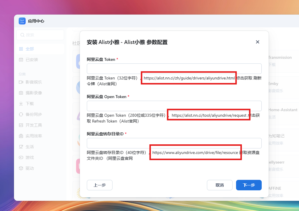Click the 为知笔记 app entry
This screenshot has width=299, height=211.
click(x=276, y=136)
